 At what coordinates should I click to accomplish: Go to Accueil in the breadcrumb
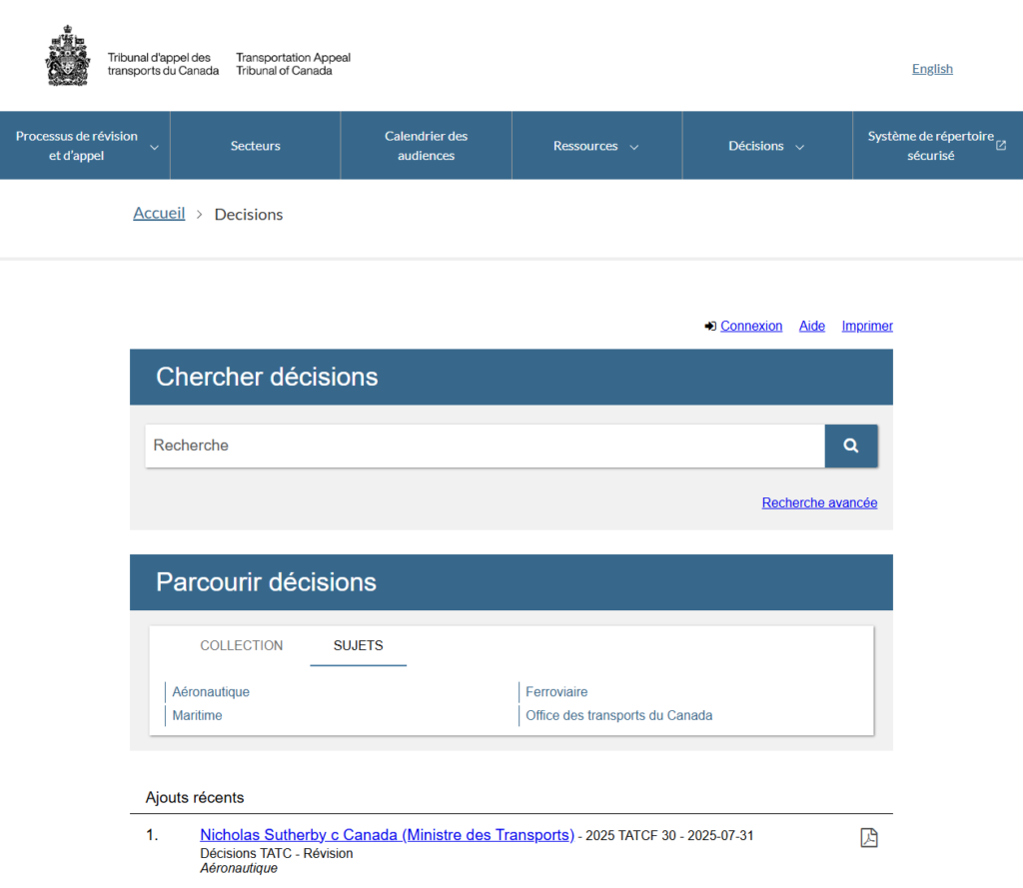tap(159, 214)
